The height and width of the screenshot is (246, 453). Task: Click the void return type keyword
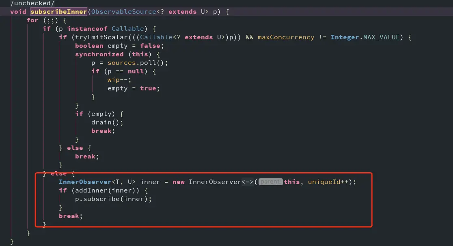pyautogui.click(x=18, y=12)
